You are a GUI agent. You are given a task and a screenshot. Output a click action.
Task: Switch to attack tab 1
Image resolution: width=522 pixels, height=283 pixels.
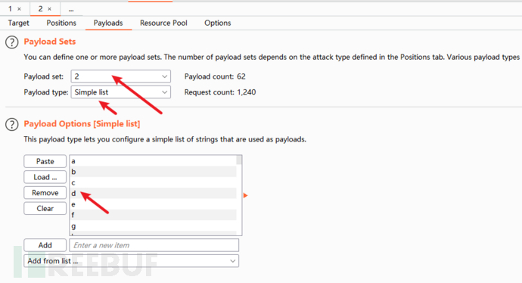click(11, 9)
